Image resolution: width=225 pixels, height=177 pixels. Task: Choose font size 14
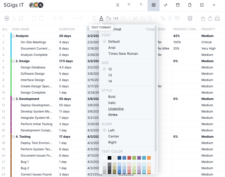pyautogui.click(x=110, y=81)
